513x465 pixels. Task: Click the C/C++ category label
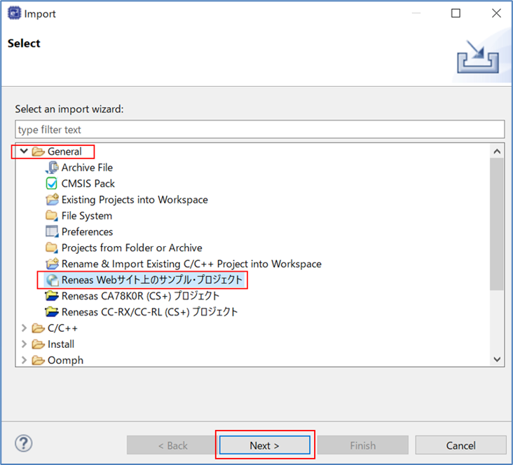62,328
